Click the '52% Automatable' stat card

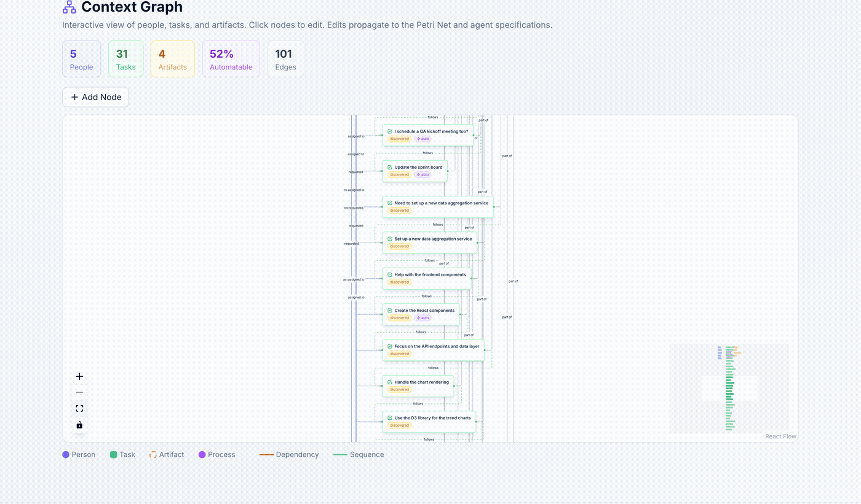231,58
